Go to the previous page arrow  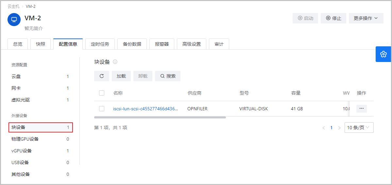[324, 128]
